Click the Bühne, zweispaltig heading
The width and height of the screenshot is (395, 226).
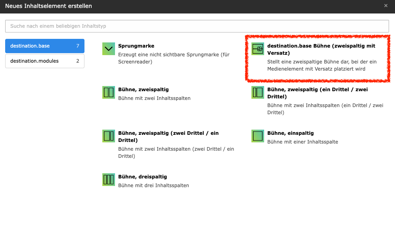(143, 90)
